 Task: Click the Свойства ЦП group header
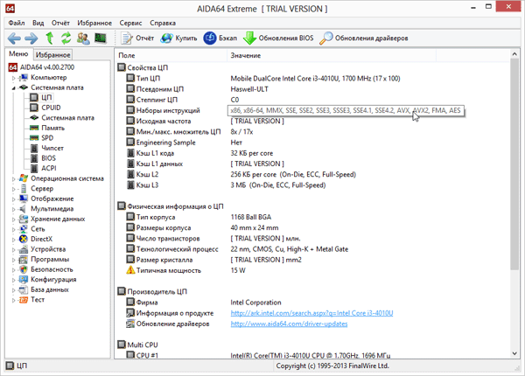click(x=143, y=67)
